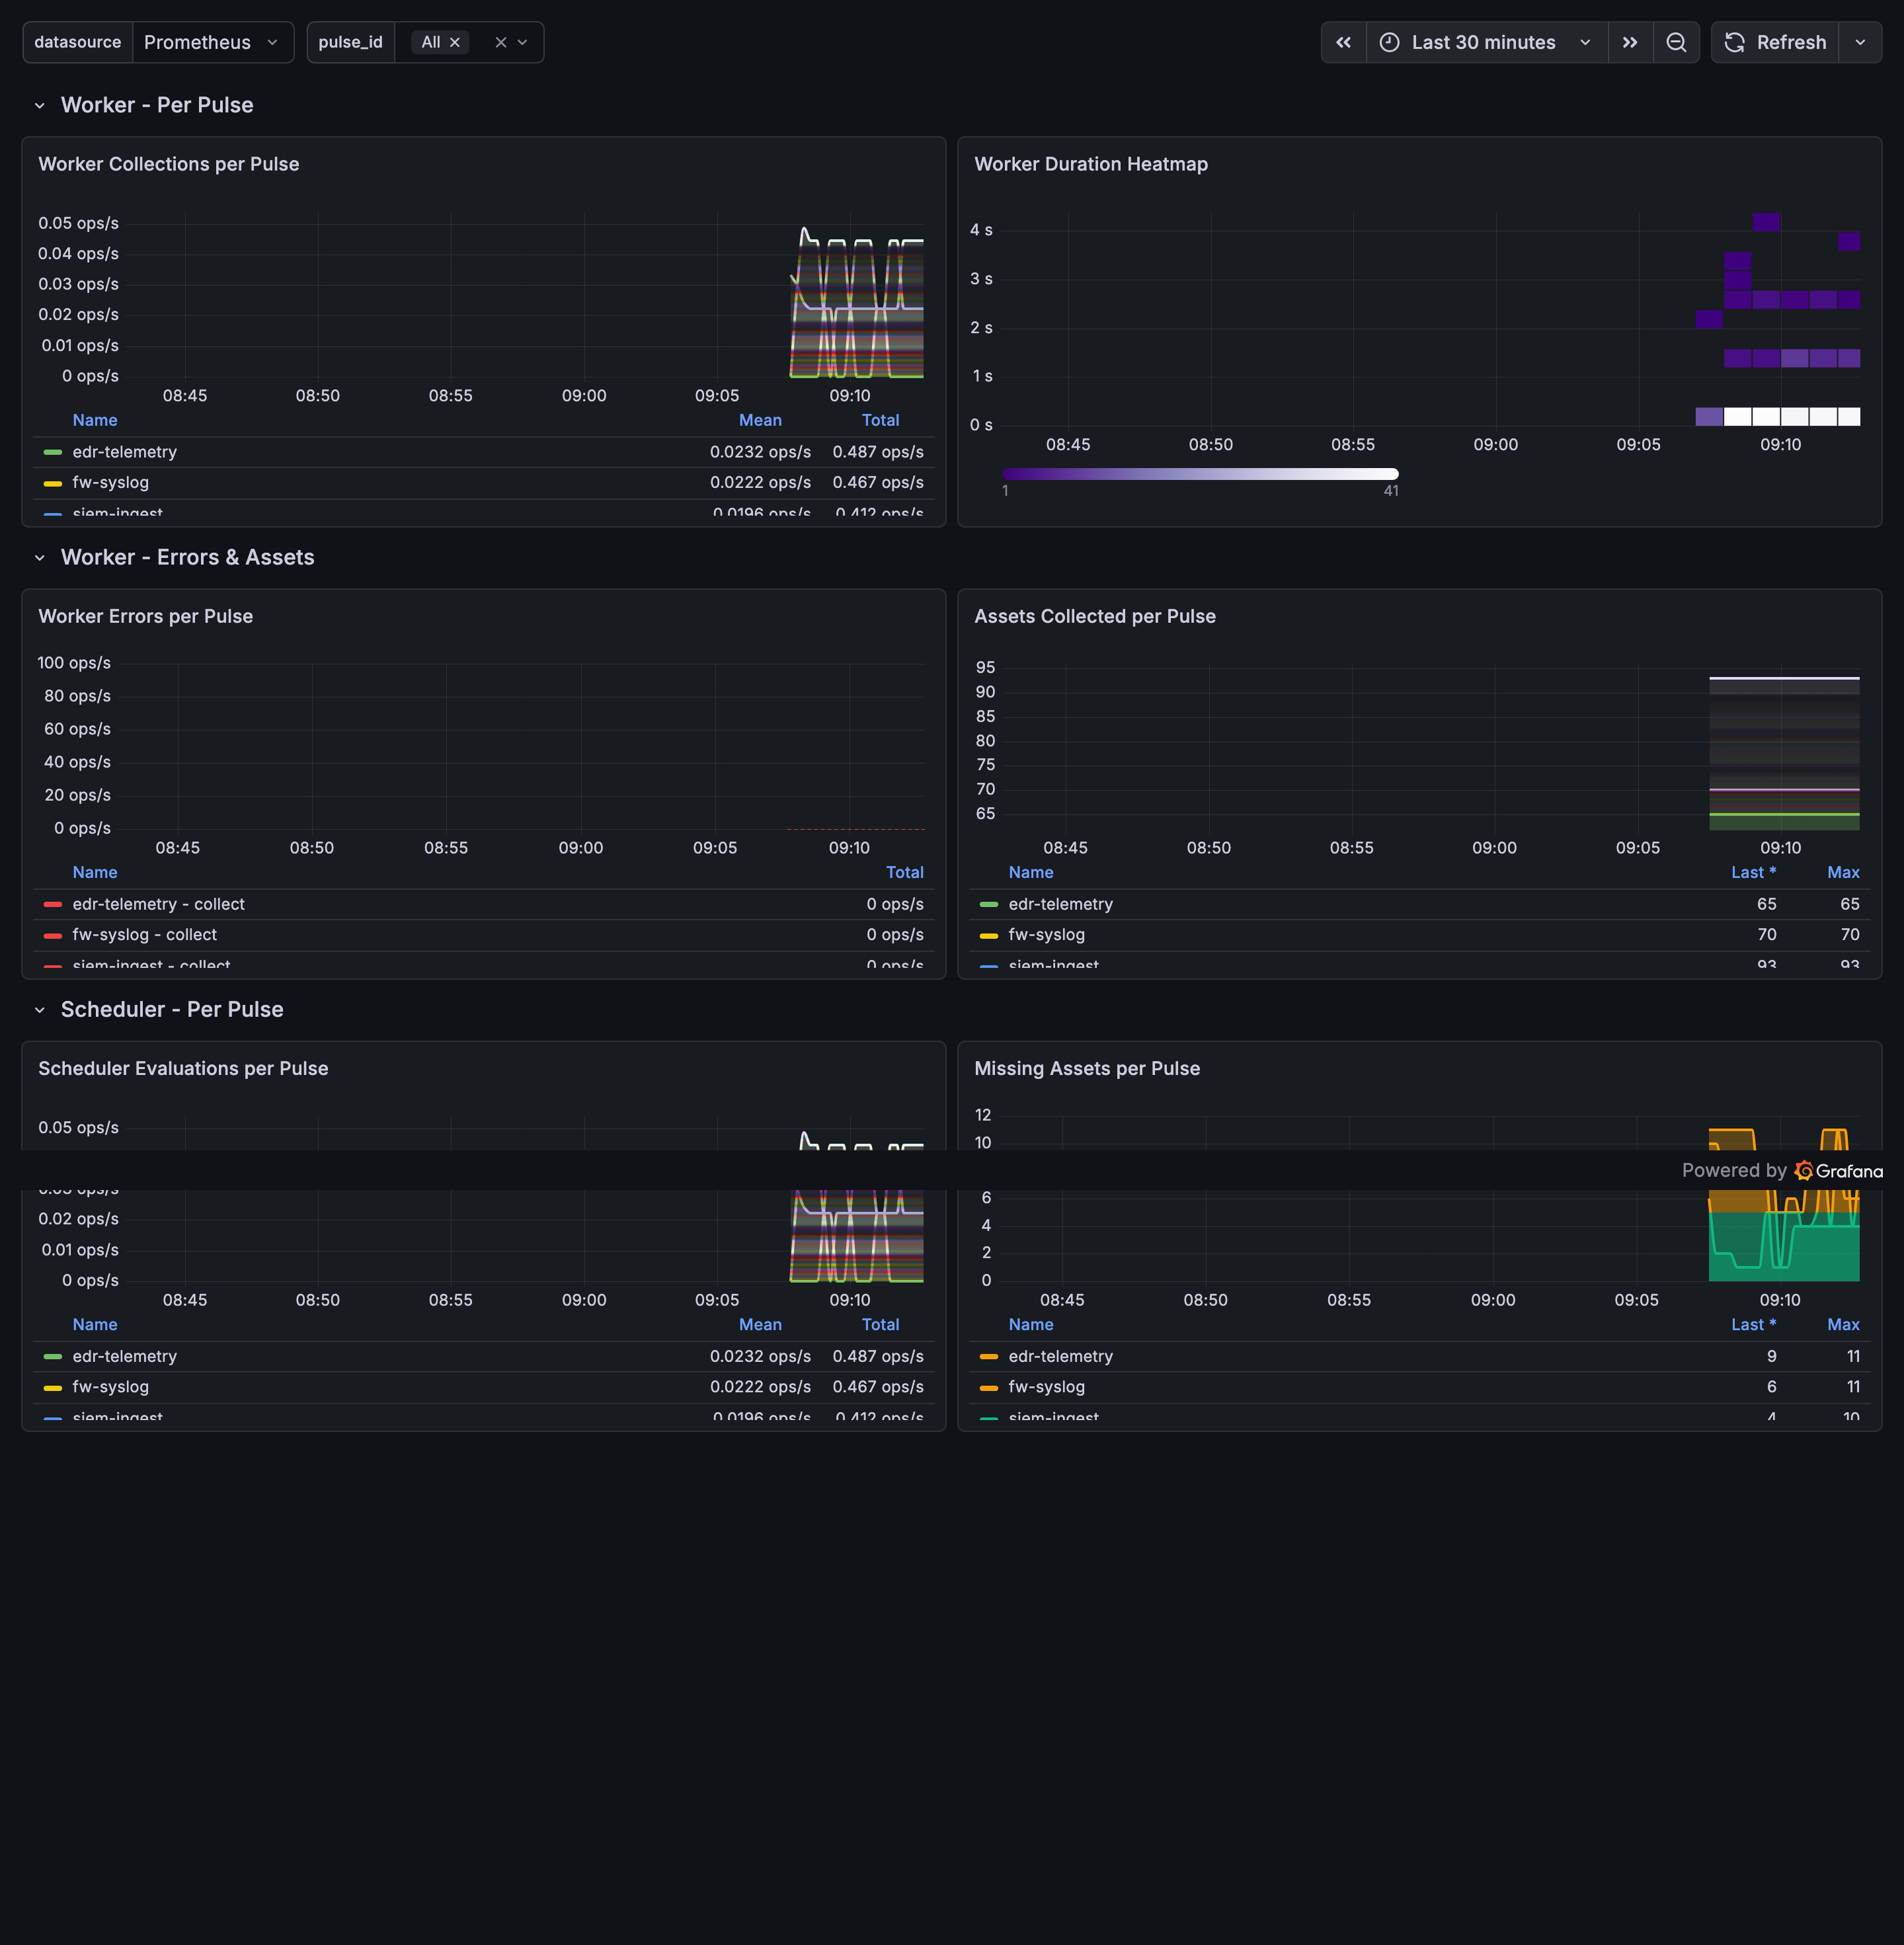
Task: Sort Assets Collected legend by Last *
Action: pyautogui.click(x=1753, y=872)
